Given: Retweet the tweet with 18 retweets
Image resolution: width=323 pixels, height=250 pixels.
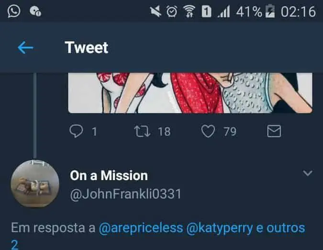Looking at the screenshot, I should 142,131.
